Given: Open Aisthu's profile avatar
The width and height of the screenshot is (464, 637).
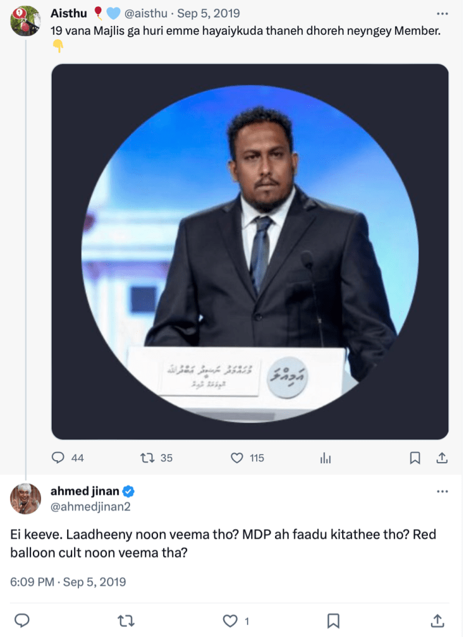Looking at the screenshot, I should coord(26,21).
